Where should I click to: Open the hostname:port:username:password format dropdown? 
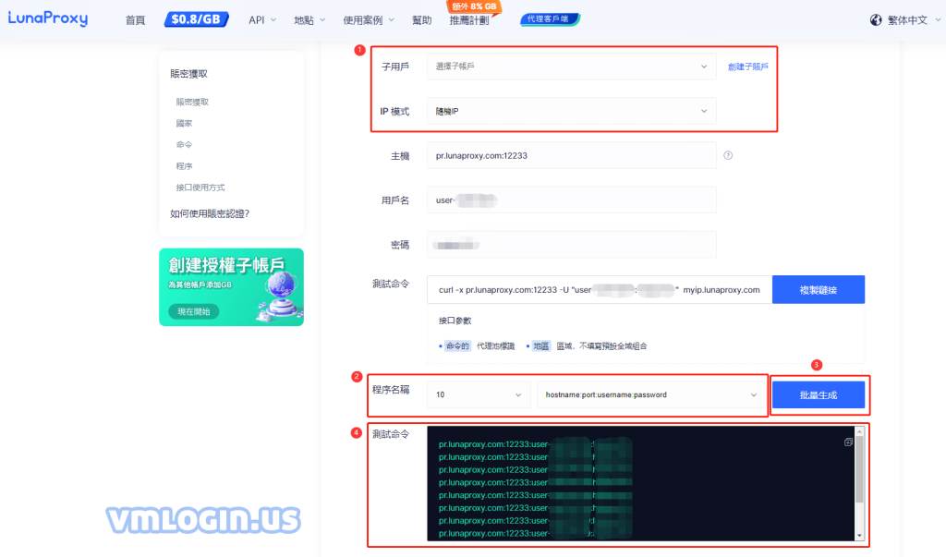[x=651, y=394]
